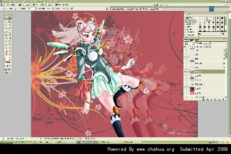Screen dimensions: 231x154
Task: Select the Clone Stamp tool
Action: click(6, 35)
